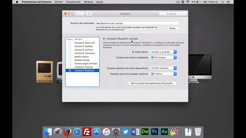This screenshot has height=138, width=246.
Task: Show all preferences grid button
Action: (89, 14)
